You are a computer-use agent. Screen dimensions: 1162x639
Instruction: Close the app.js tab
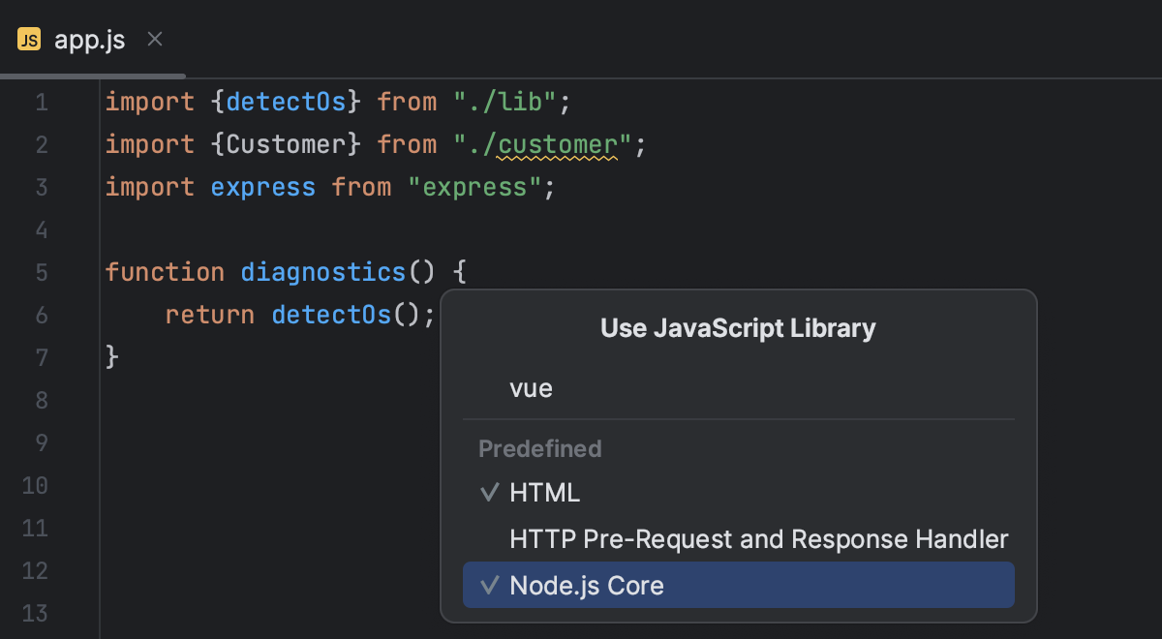click(154, 40)
